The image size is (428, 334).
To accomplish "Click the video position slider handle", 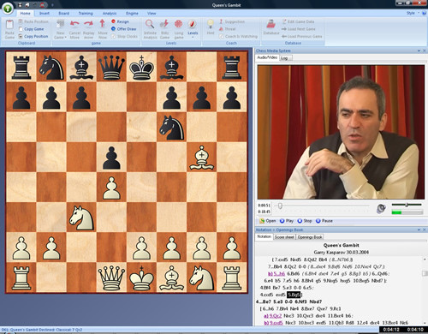I will point(280,206).
